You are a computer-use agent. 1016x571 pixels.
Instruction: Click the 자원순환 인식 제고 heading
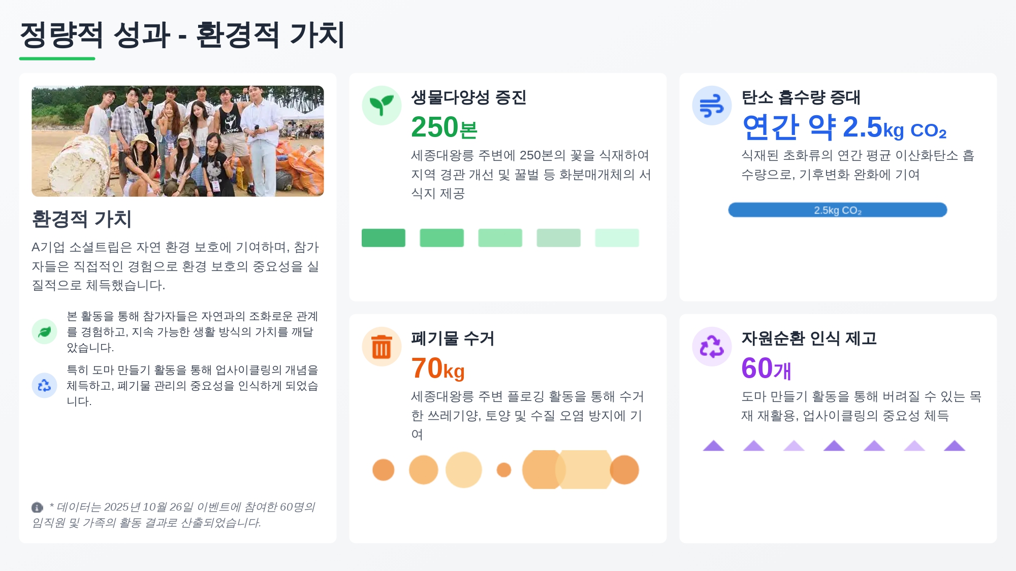[x=809, y=338]
